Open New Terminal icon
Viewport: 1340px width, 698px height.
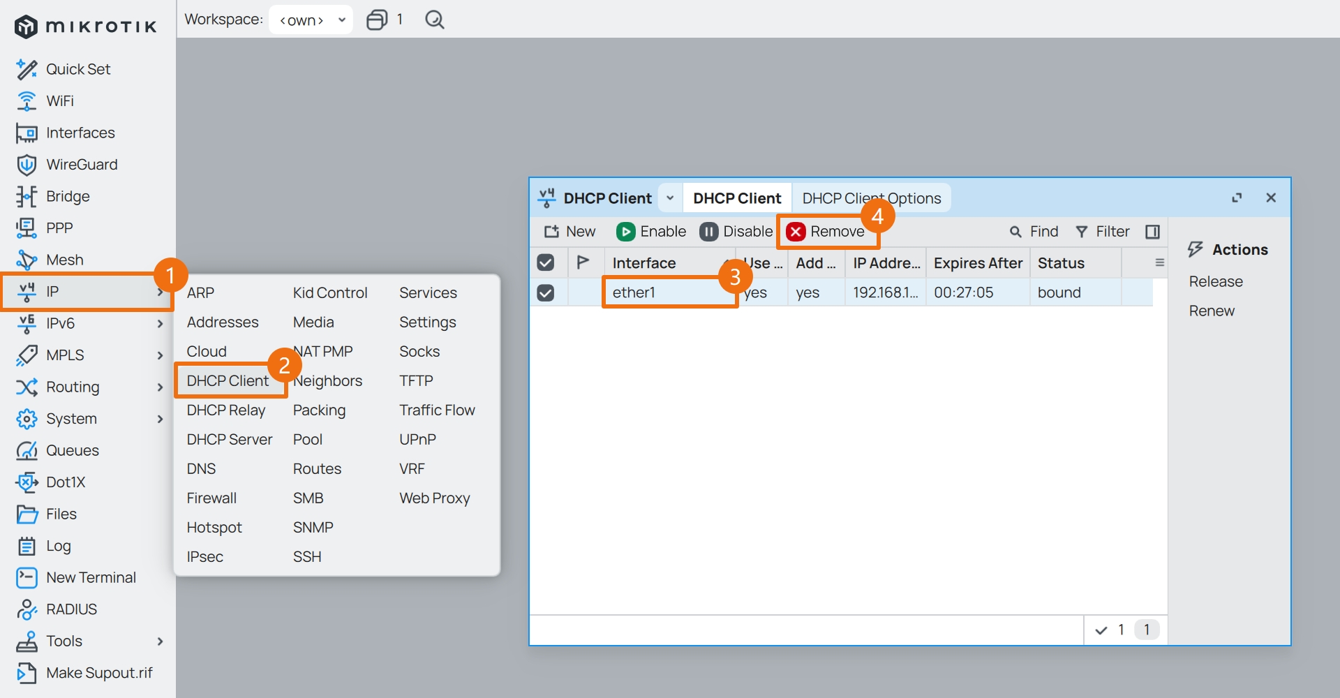27,578
